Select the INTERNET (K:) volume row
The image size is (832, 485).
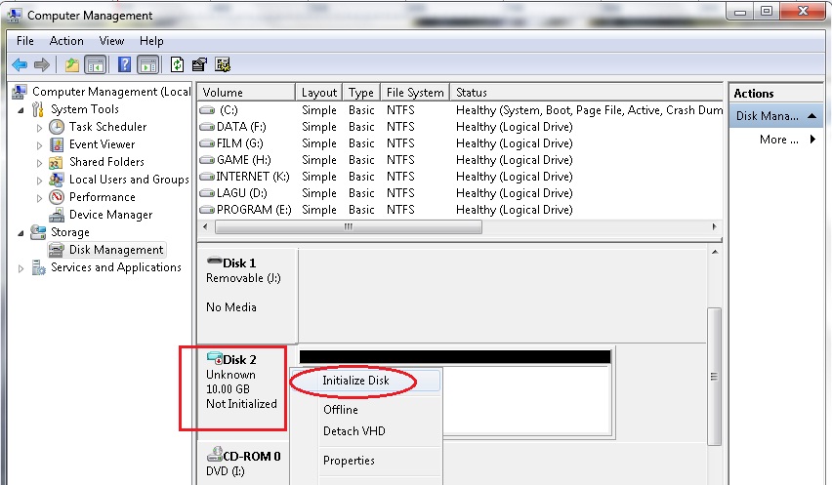460,177
